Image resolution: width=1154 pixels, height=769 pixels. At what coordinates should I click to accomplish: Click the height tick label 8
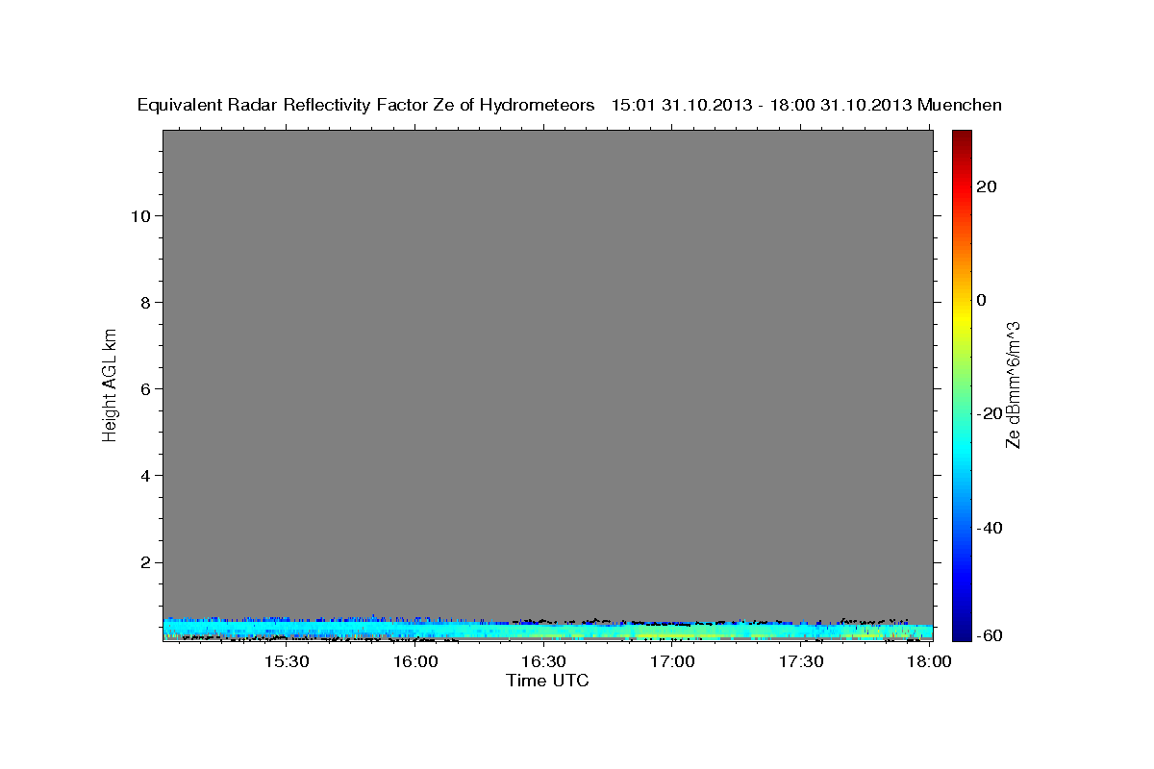point(145,303)
